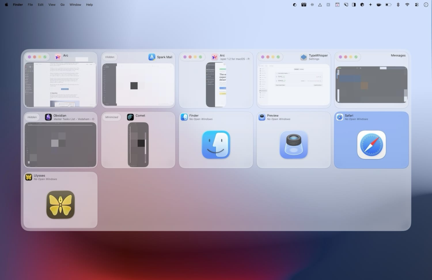Open the Apple menu

[x=6, y=5]
